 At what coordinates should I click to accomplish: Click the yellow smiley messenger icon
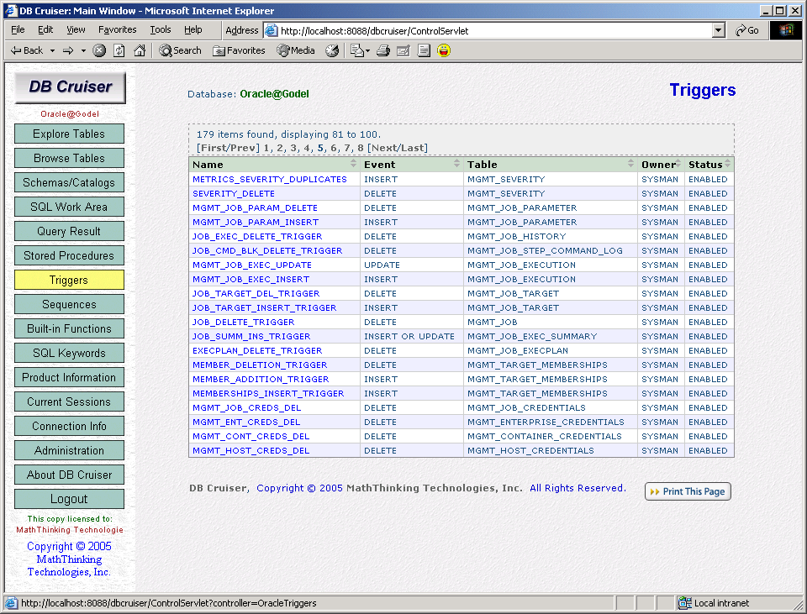pos(444,50)
